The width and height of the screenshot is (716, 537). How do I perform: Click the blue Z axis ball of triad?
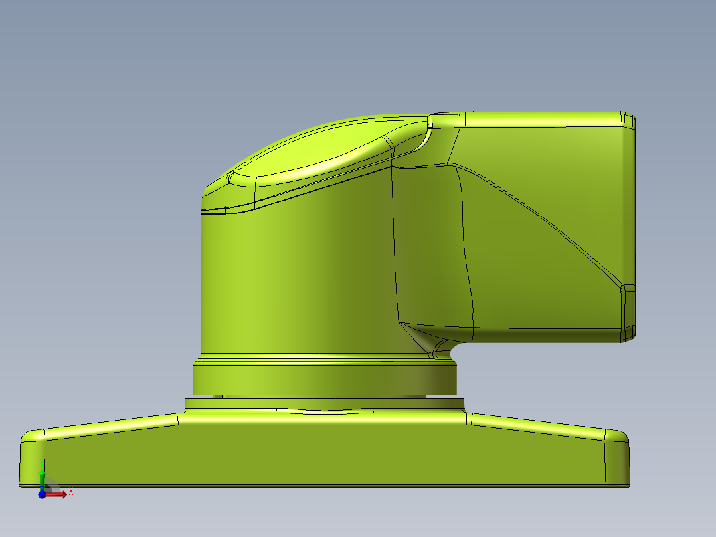(42, 494)
